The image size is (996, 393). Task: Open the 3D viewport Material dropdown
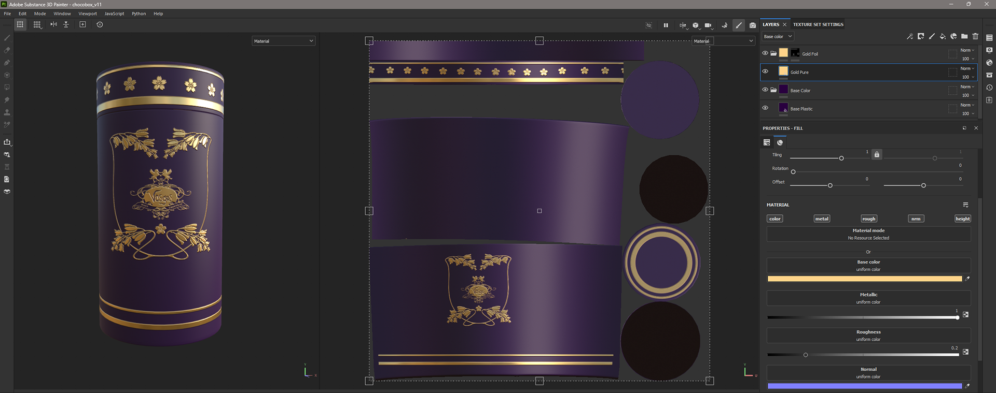coord(283,41)
